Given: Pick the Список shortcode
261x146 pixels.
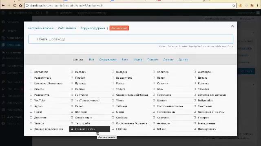Looking at the screenshot, I should pos(39,89).
